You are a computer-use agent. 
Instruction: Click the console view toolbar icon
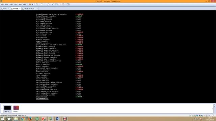68,4
